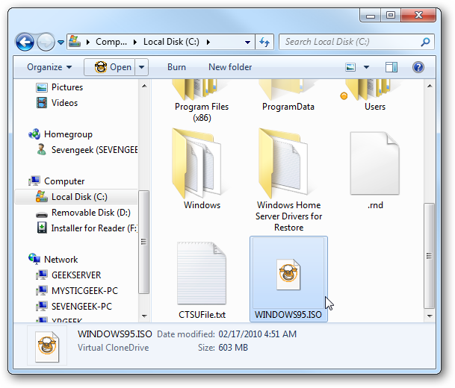Image resolution: width=455 pixels, height=388 pixels.
Task: Click the Size 603 MB value
Action: (x=233, y=348)
